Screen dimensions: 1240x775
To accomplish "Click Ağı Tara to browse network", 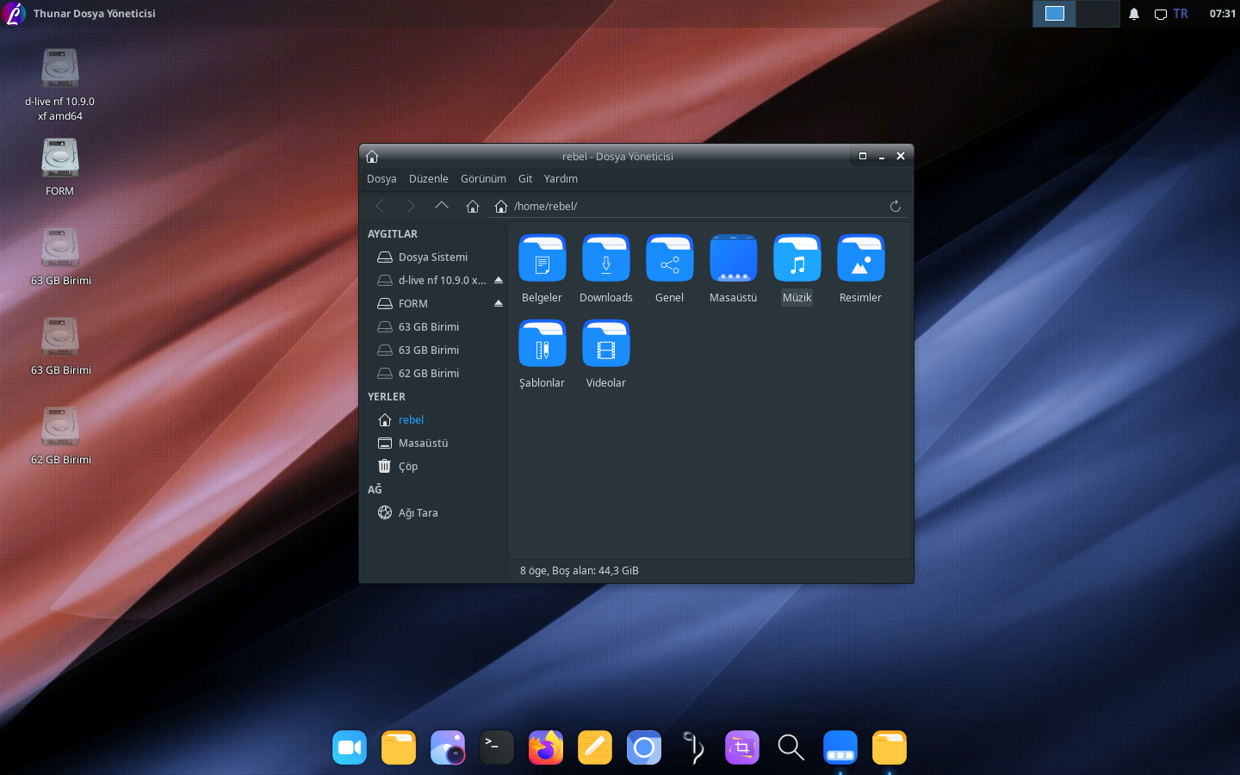I will point(433,512).
